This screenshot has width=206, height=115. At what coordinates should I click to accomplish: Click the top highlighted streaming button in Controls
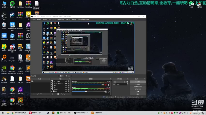coord(138,82)
